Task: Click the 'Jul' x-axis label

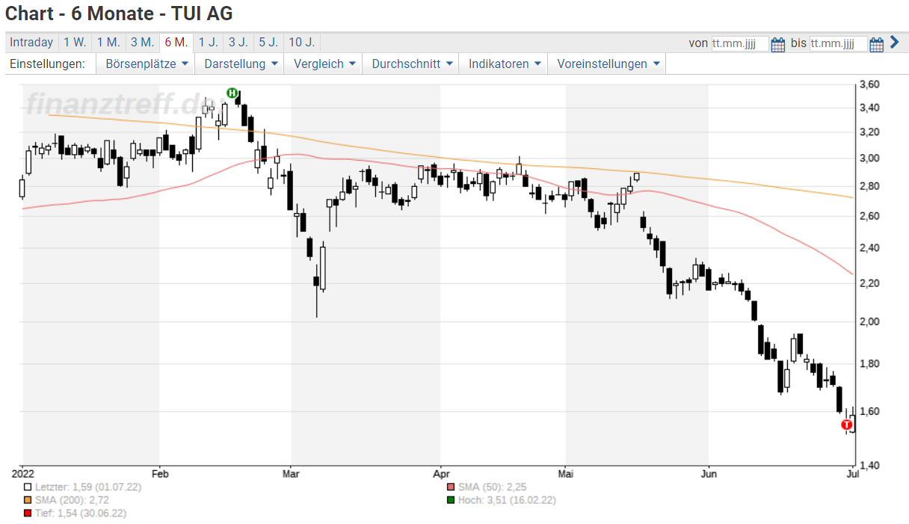Action: (x=851, y=473)
